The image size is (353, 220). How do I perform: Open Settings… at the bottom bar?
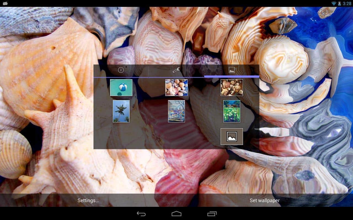coord(88,200)
